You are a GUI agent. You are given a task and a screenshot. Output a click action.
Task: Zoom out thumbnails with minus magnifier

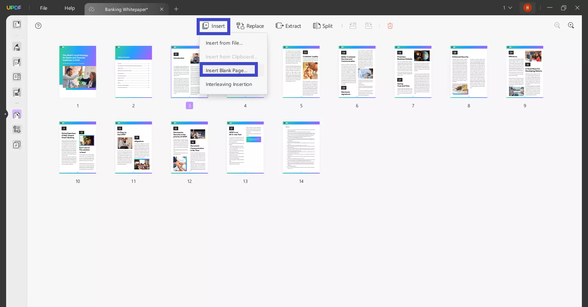[x=557, y=25]
